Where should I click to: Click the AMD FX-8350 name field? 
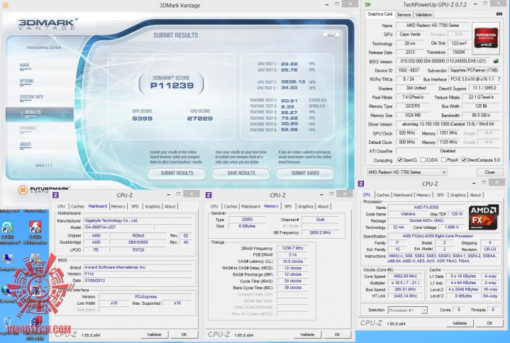tap(426, 207)
